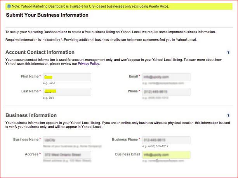Click the 'Address' label
Screen dimensions: 238x178
click(32, 154)
